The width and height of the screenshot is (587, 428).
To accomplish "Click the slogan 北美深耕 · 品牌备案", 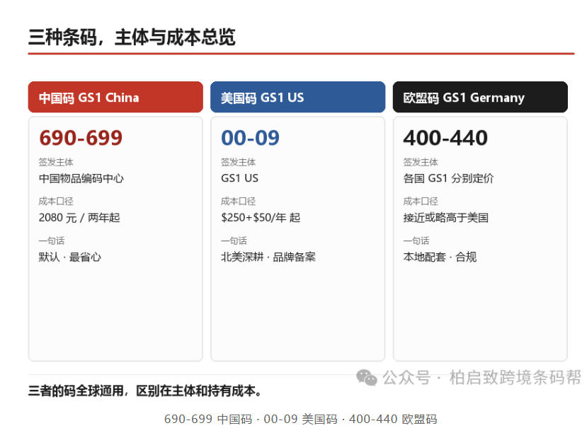I will click(x=268, y=257).
